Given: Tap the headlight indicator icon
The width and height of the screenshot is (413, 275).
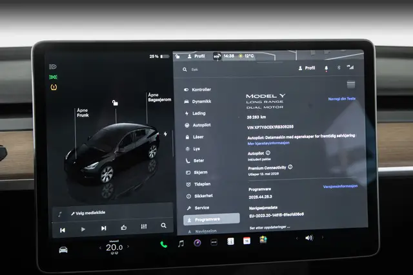Looking at the screenshot, I should [53, 67].
